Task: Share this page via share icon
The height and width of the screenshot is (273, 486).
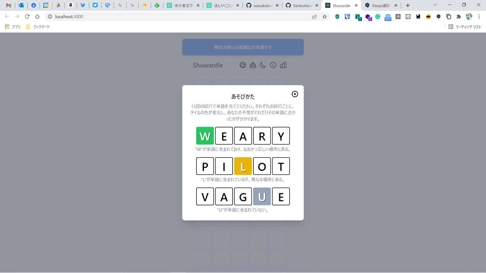Action: tap(314, 17)
